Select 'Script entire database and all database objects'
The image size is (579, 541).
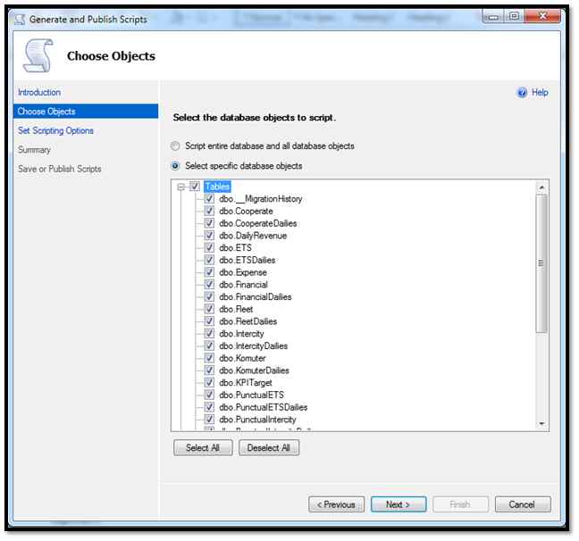(x=175, y=146)
